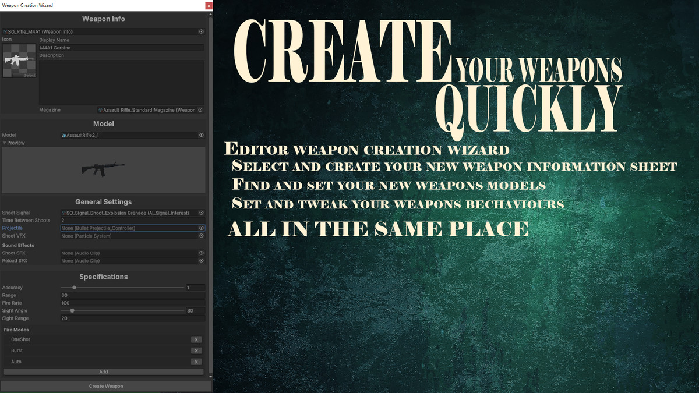The width and height of the screenshot is (699, 393).
Task: Click into the Description text area
Action: [122, 82]
